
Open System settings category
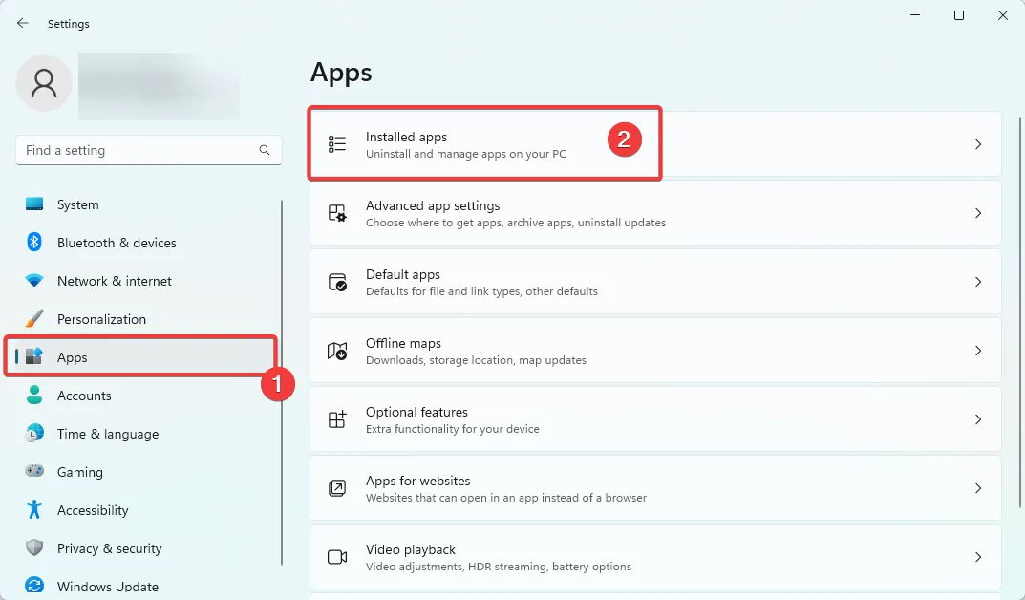(x=77, y=204)
